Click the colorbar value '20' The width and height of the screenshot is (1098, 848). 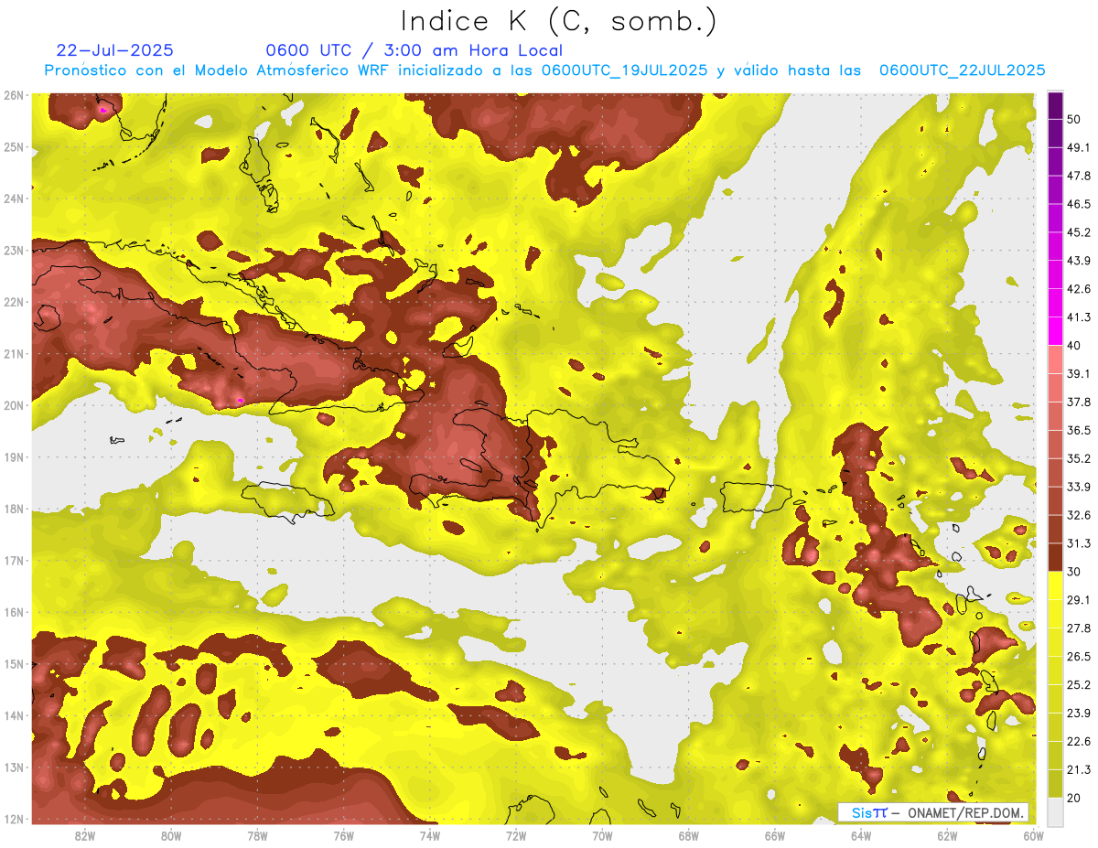1075,798
